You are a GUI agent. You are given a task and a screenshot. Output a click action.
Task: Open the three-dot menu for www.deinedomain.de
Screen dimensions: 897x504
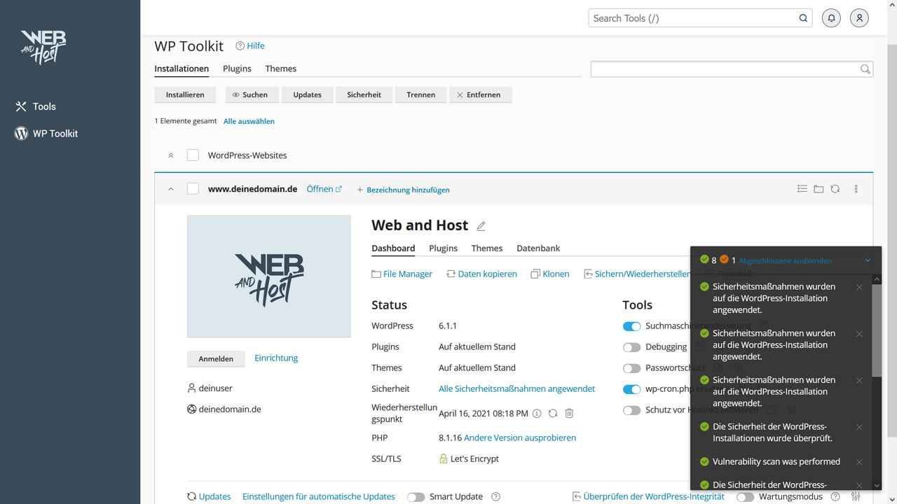coord(856,189)
